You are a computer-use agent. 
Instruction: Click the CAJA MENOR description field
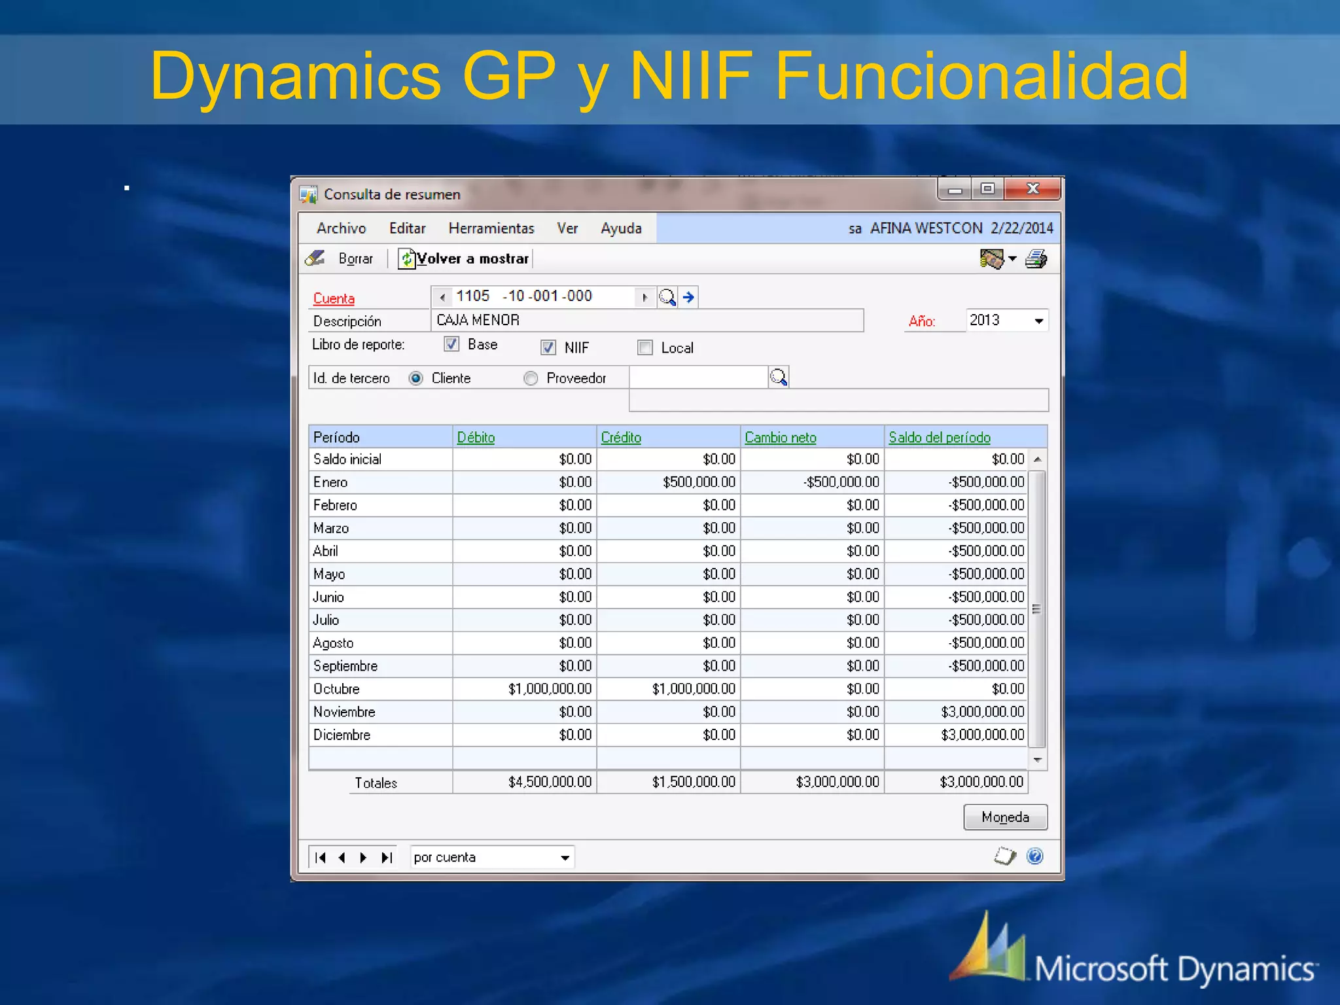tap(647, 320)
